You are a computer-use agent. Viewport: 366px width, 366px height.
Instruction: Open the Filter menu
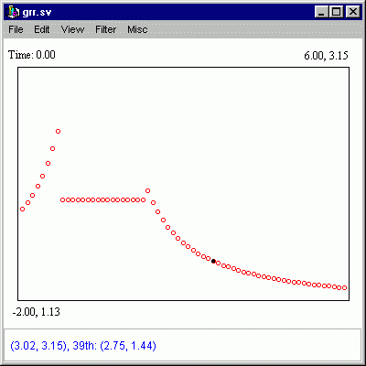click(106, 29)
